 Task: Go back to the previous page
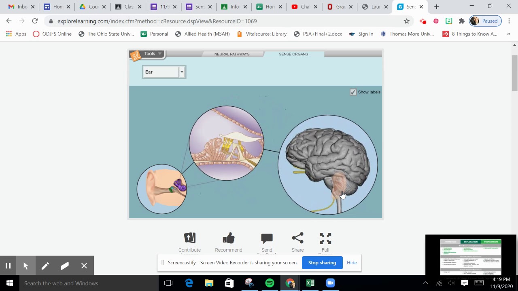pos(9,21)
